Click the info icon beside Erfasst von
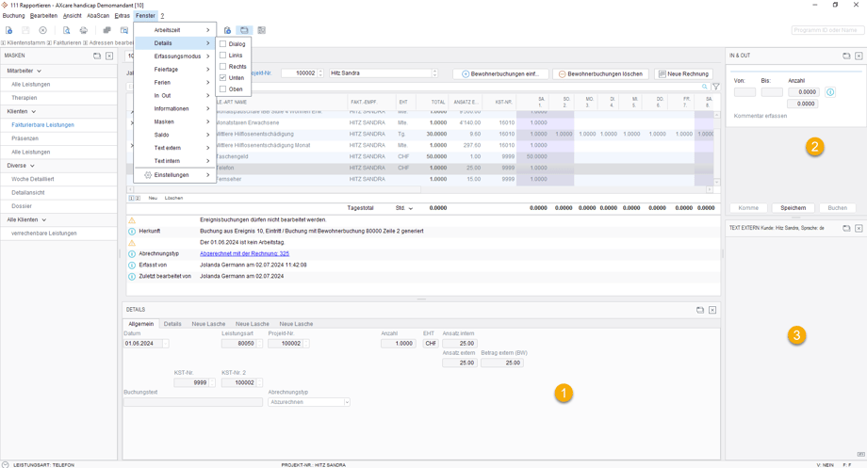 tap(132, 266)
